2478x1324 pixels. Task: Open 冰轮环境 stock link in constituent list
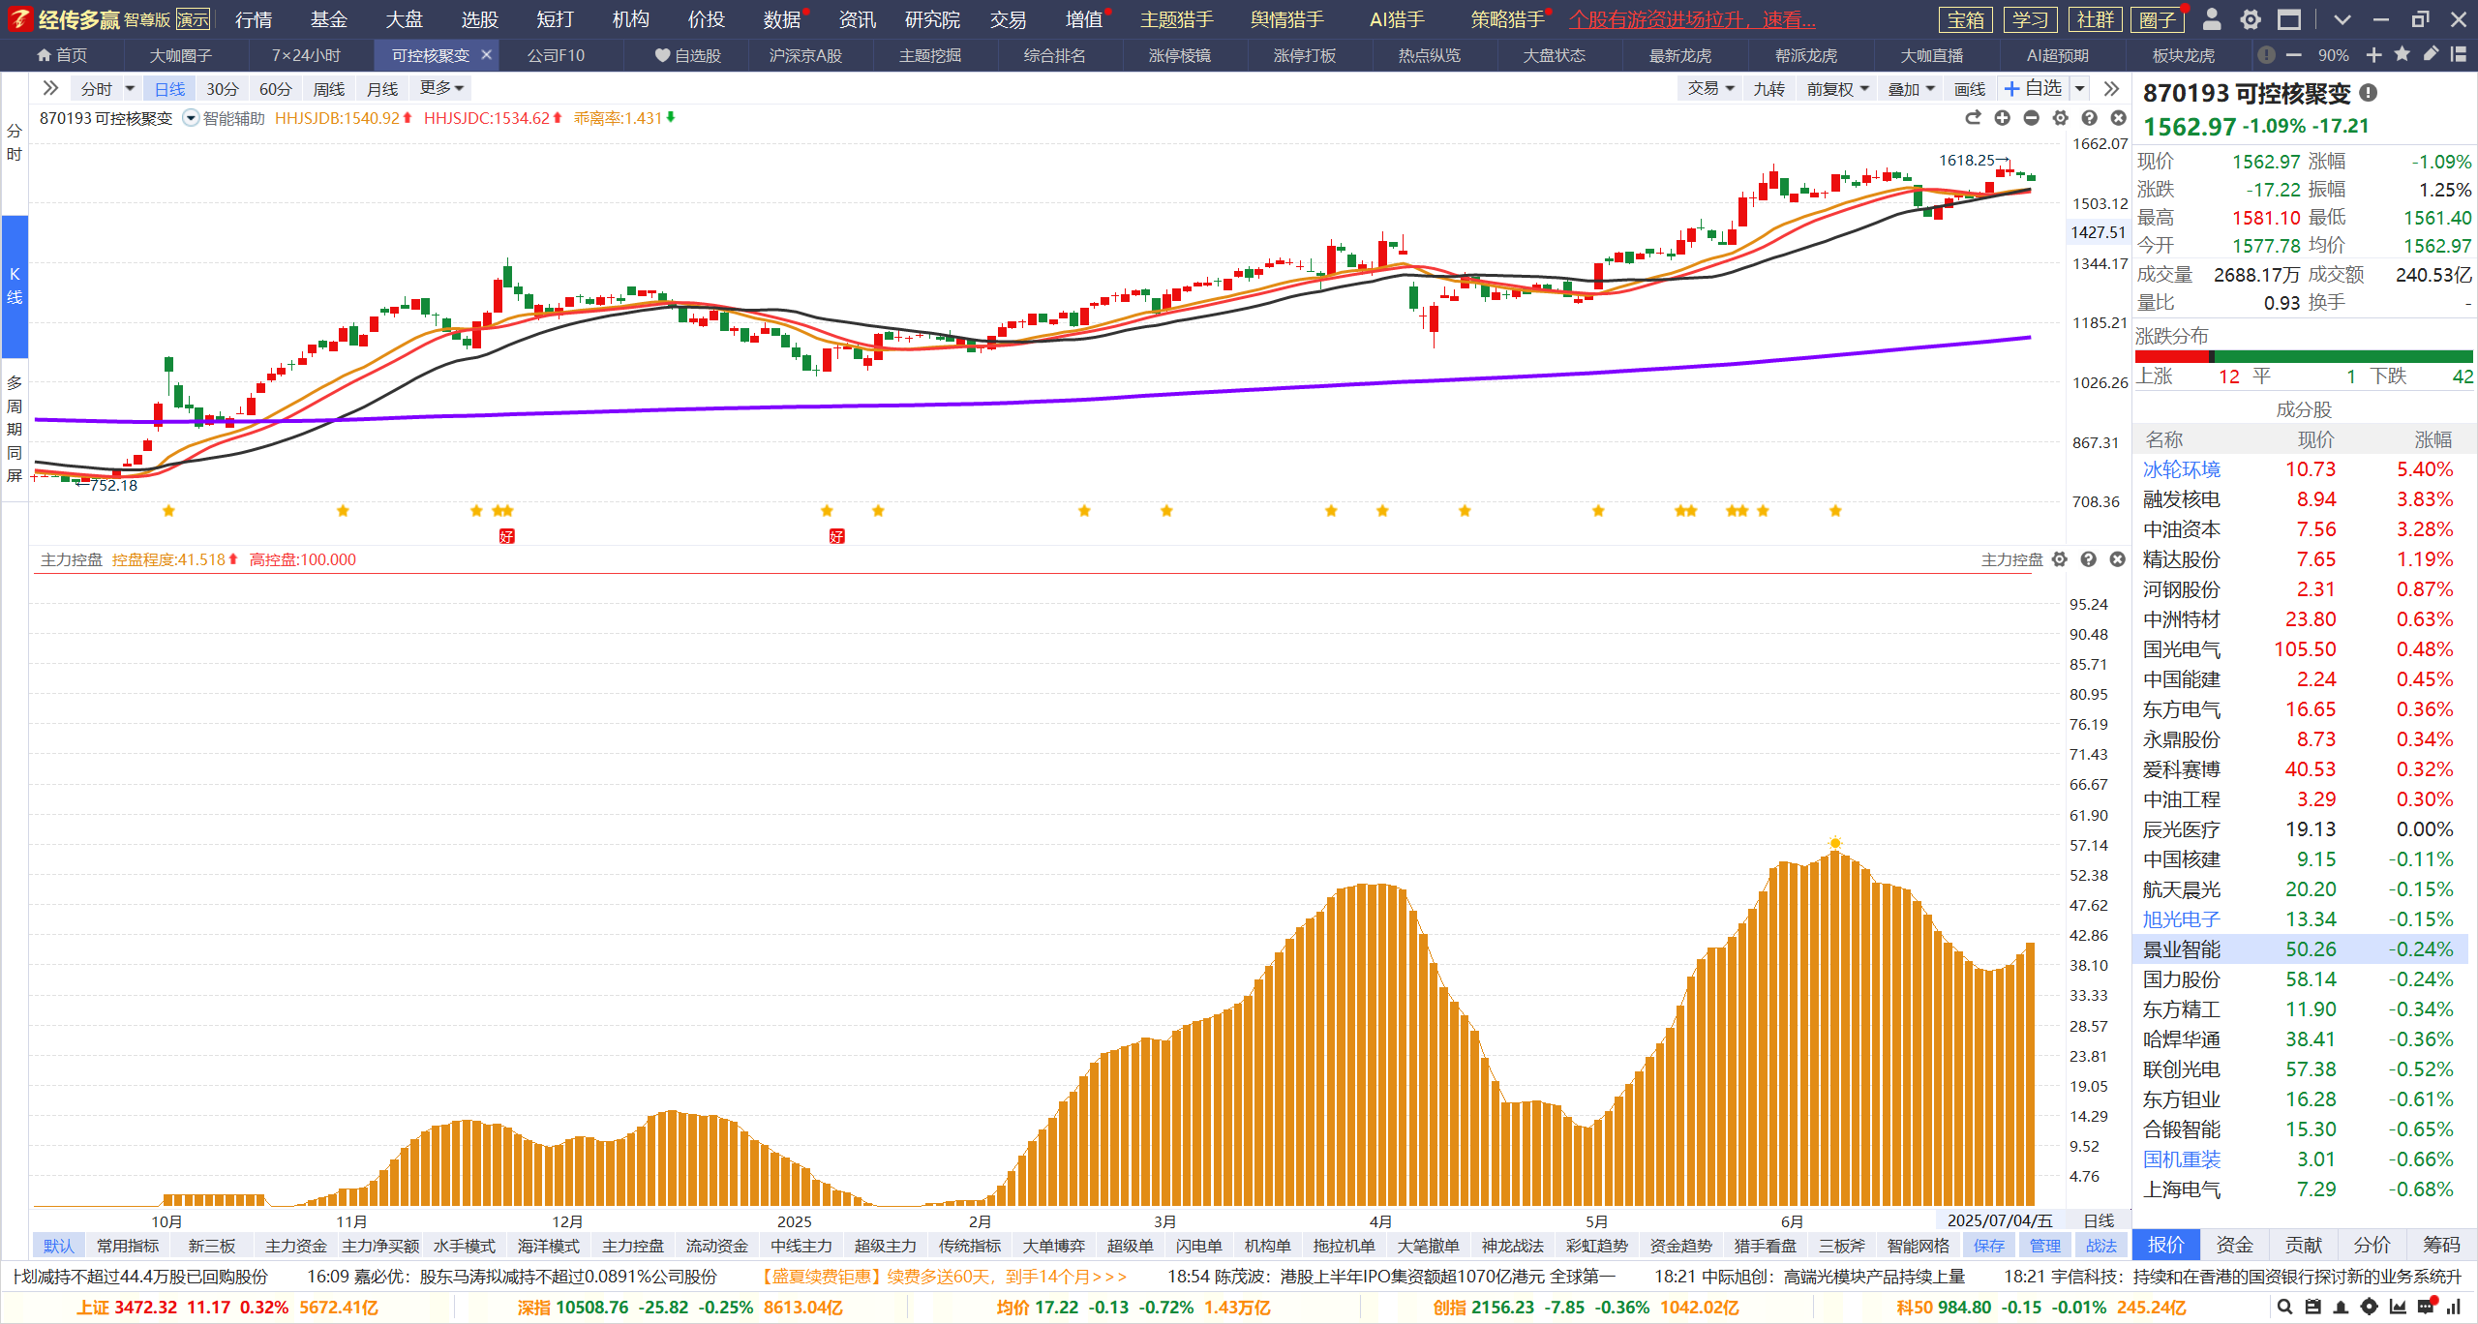click(x=2181, y=469)
